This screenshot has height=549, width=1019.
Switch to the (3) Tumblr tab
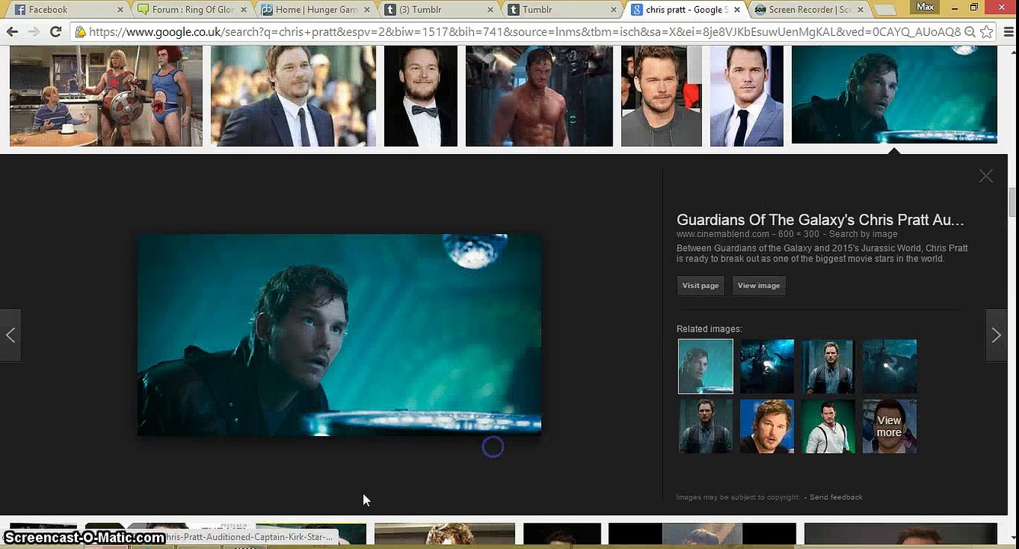coord(438,10)
